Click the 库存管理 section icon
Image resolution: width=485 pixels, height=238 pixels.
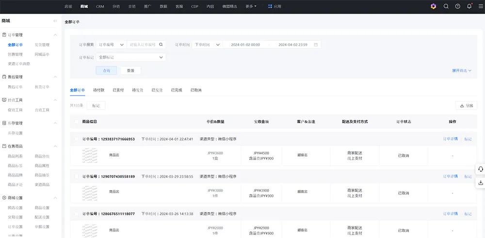4,123
